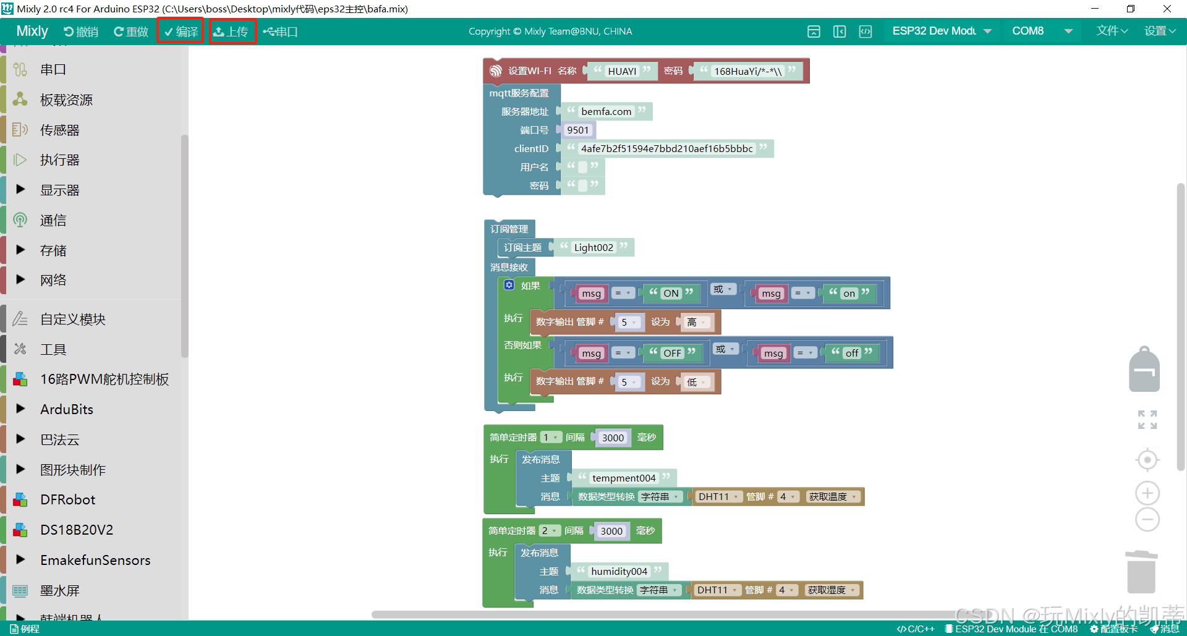This screenshot has width=1187, height=636.
Task: Click the gear mutator on the 如果 block
Action: click(x=509, y=285)
